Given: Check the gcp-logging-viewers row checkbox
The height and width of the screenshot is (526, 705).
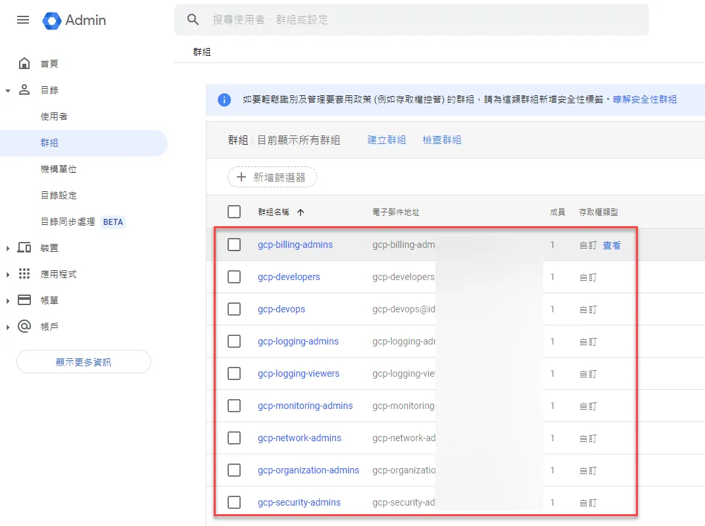Looking at the screenshot, I should [234, 373].
